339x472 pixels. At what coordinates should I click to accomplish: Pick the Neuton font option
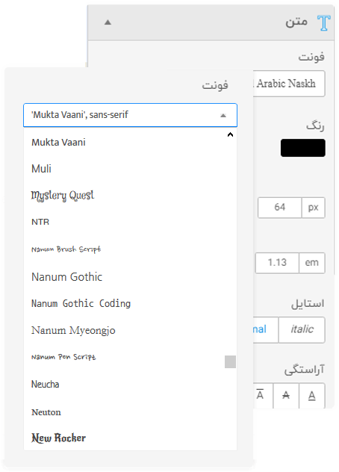pos(46,412)
